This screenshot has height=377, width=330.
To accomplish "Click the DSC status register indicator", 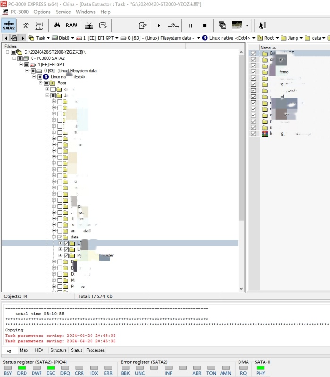I will (51, 368).
